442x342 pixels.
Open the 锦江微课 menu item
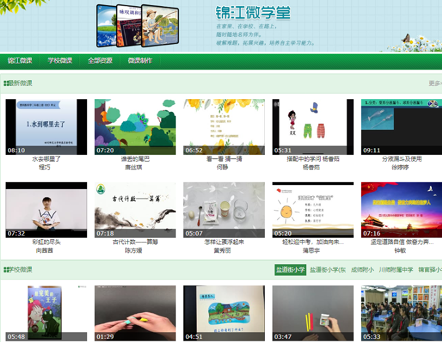[x=20, y=61]
